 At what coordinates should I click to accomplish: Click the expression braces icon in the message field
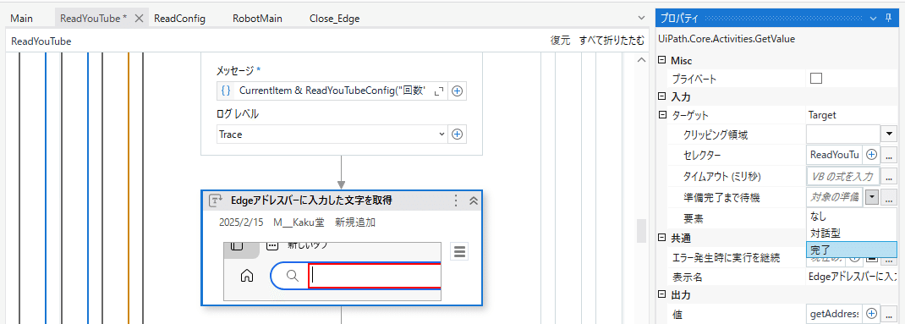(x=227, y=91)
